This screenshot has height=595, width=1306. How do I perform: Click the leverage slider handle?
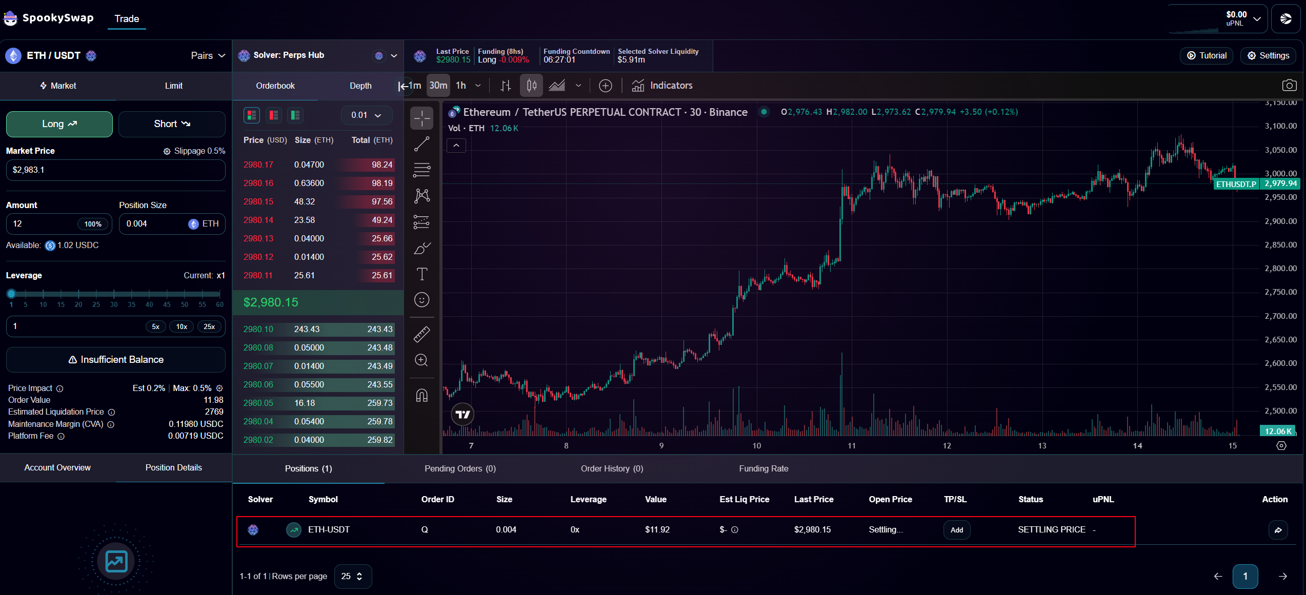(x=11, y=294)
